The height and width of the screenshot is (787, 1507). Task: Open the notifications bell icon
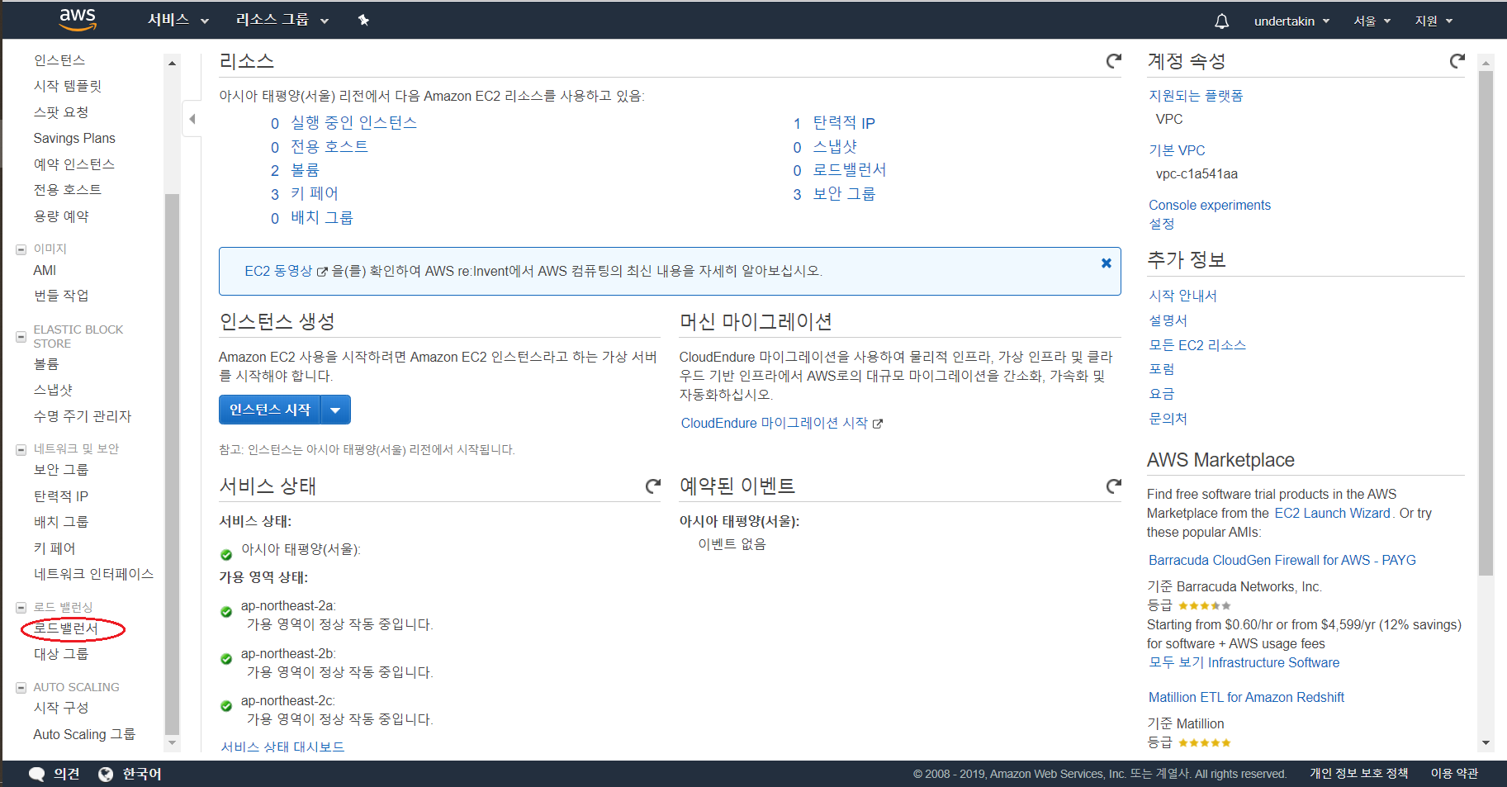[1221, 21]
